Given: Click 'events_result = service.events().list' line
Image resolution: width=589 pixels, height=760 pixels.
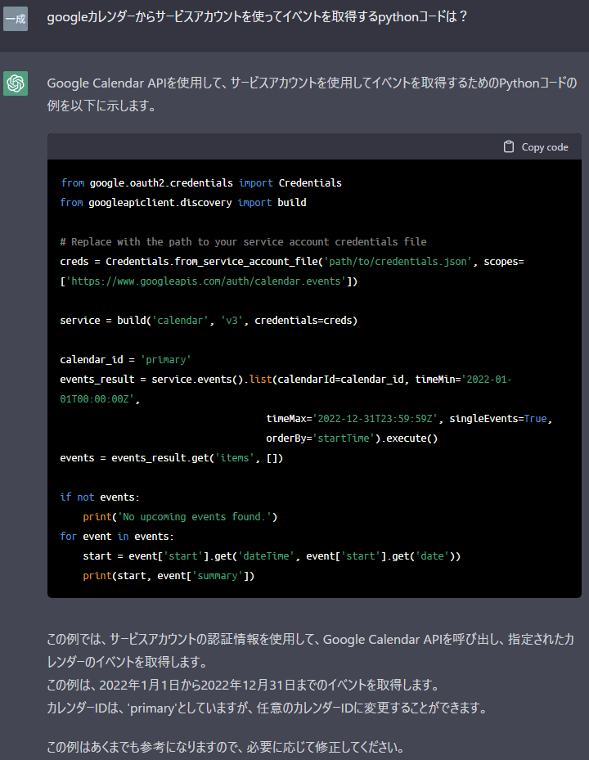Looking at the screenshot, I should click(286, 380).
